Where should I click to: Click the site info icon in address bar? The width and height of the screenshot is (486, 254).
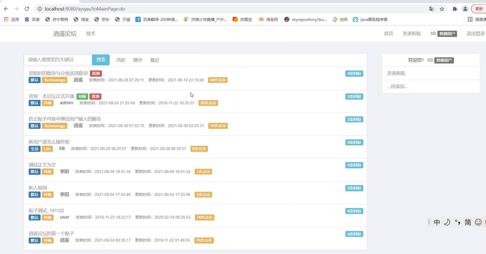pos(40,9)
